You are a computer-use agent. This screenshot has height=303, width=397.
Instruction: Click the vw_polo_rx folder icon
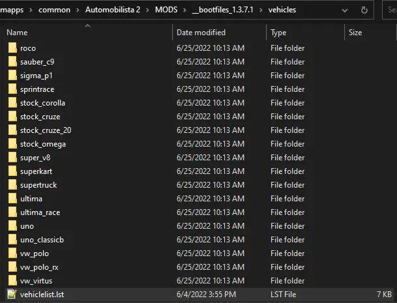pyautogui.click(x=12, y=267)
